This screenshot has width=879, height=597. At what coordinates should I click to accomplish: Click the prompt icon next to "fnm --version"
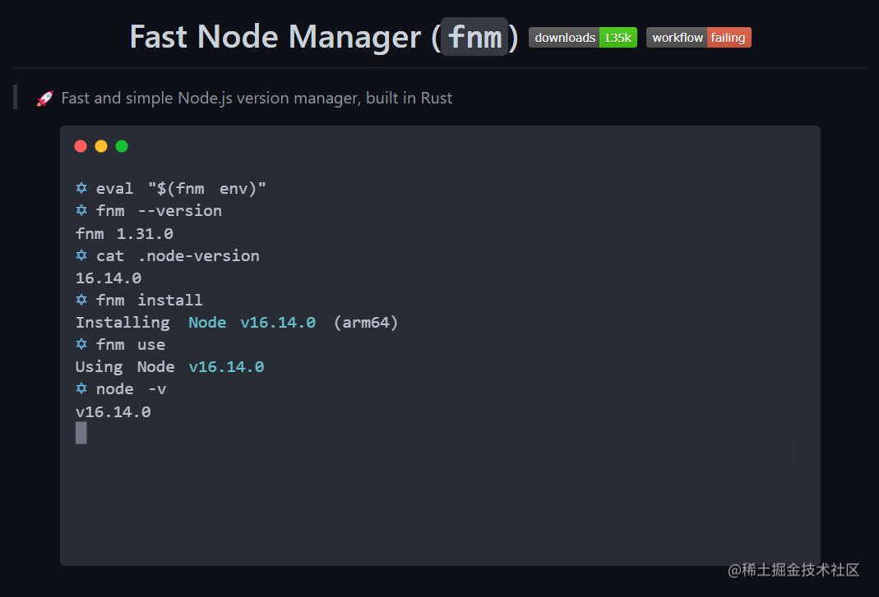pyautogui.click(x=81, y=210)
